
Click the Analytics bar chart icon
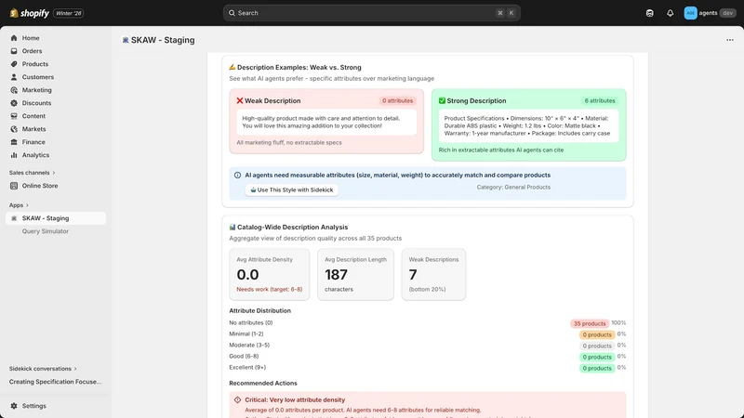(x=14, y=155)
